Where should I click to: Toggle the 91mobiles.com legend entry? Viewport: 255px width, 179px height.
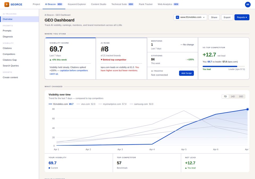click(61, 104)
